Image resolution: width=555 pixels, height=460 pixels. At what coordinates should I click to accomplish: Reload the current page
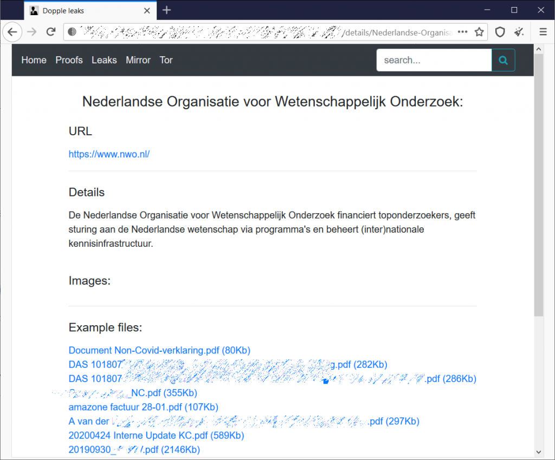pos(51,32)
